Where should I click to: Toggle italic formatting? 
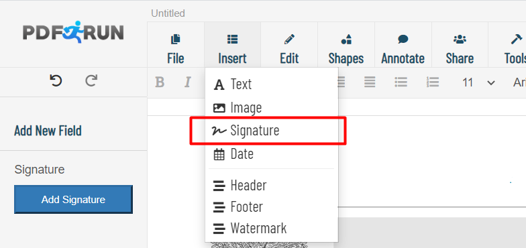188,82
